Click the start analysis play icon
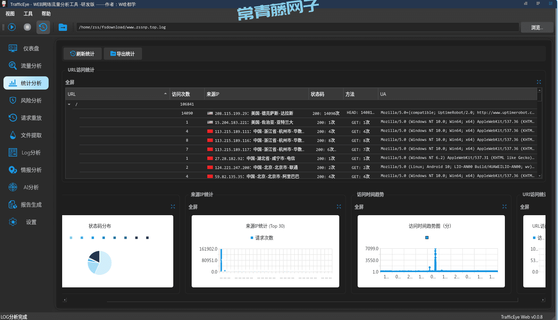The image size is (558, 320). [x=12, y=27]
